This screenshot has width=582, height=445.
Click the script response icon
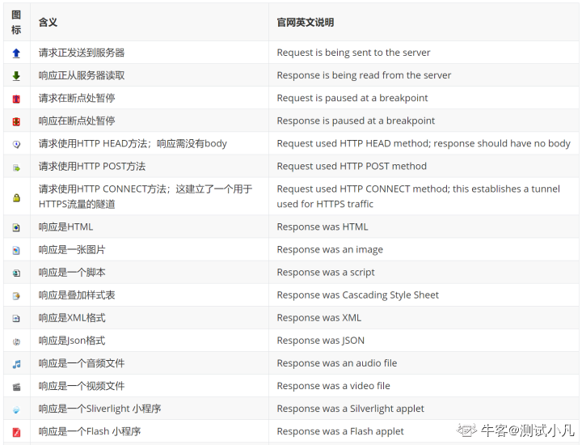tap(16, 273)
